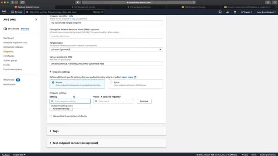Image resolution: width=278 pixels, height=156 pixels.
Task: Open Dashboard in DMS navigation
Action: tap(9, 38)
